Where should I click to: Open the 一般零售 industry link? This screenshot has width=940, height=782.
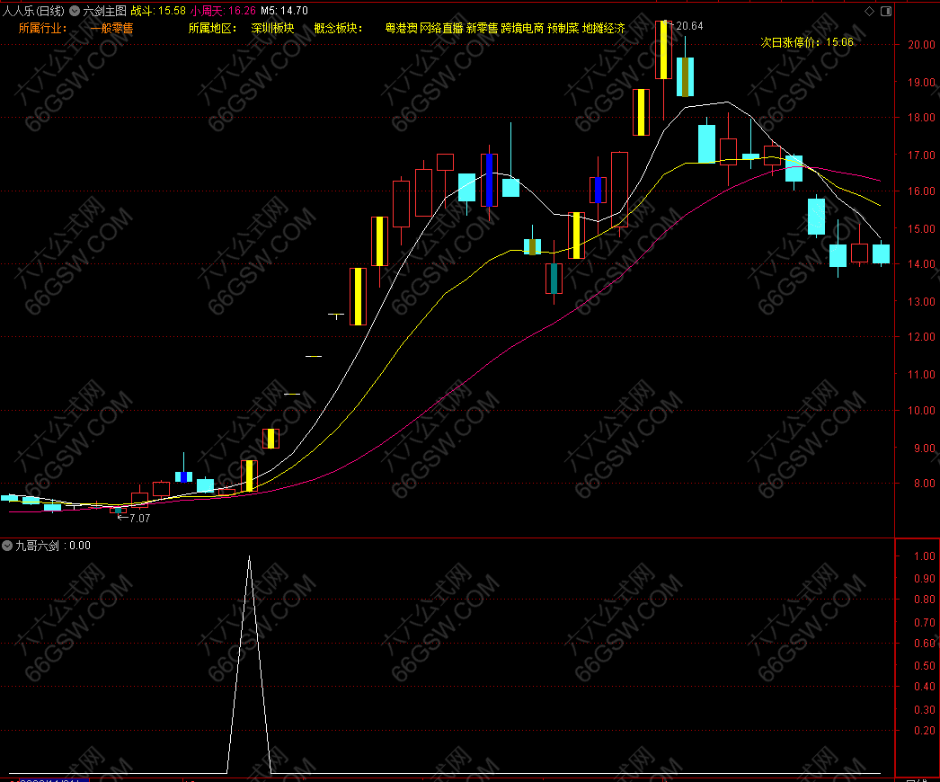pos(111,28)
